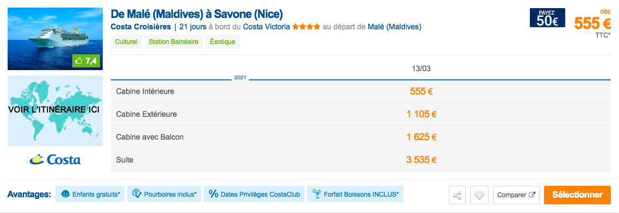Screen dimensions: 619x213
Task: Select the Exotique tag
Action: [223, 42]
